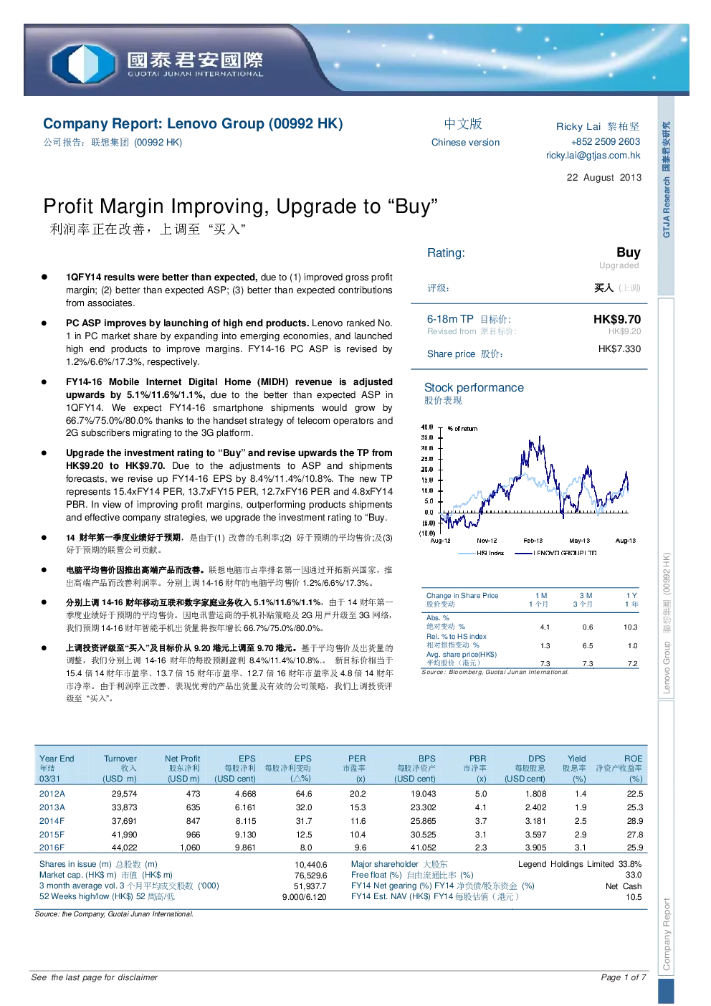Click the 2012A year row label
Image resolution: width=711 pixels, height=1006 pixels.
[x=52, y=794]
